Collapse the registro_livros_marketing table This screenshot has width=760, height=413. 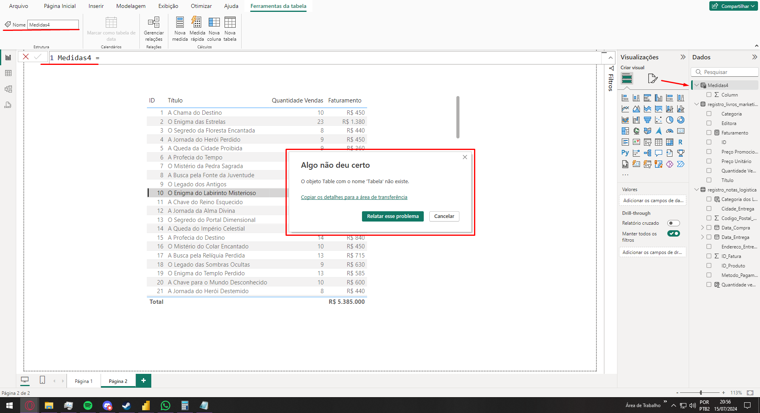[697, 104]
